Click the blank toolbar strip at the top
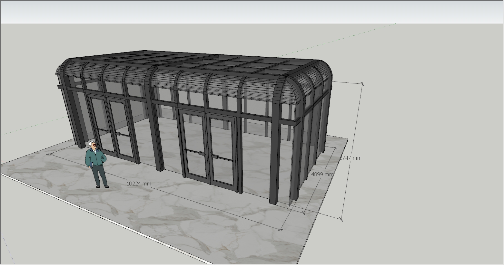The image size is (504, 265). point(252,12)
